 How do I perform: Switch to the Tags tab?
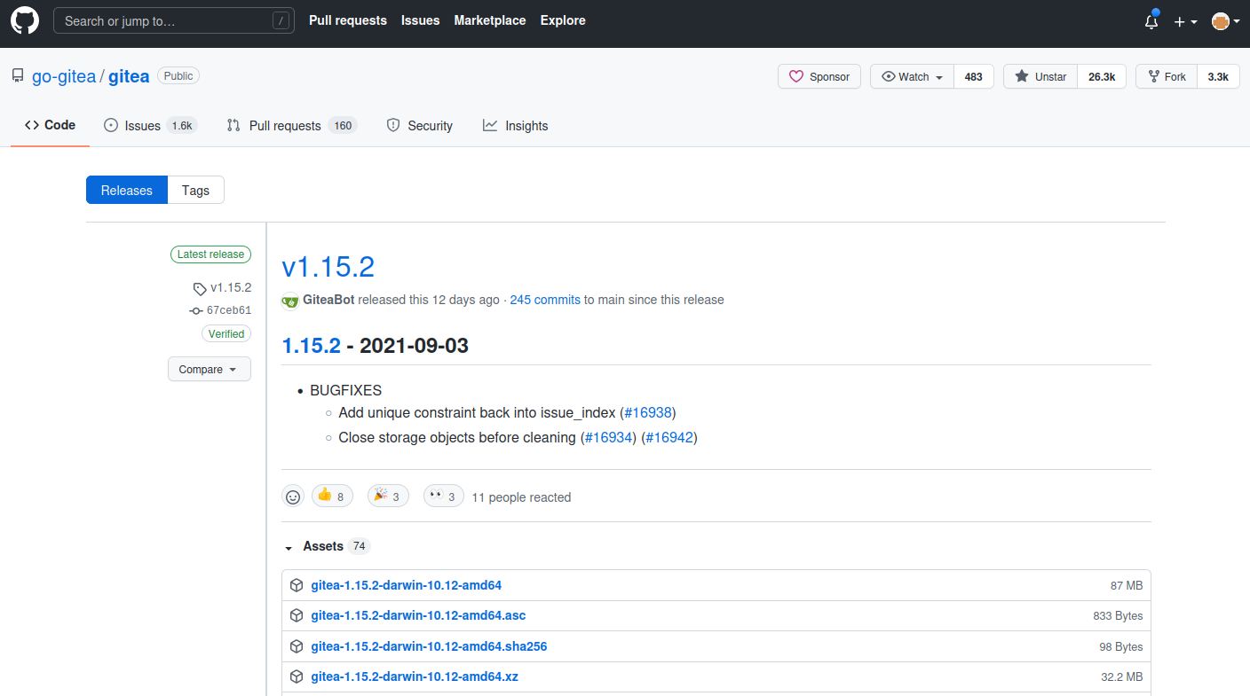click(195, 190)
